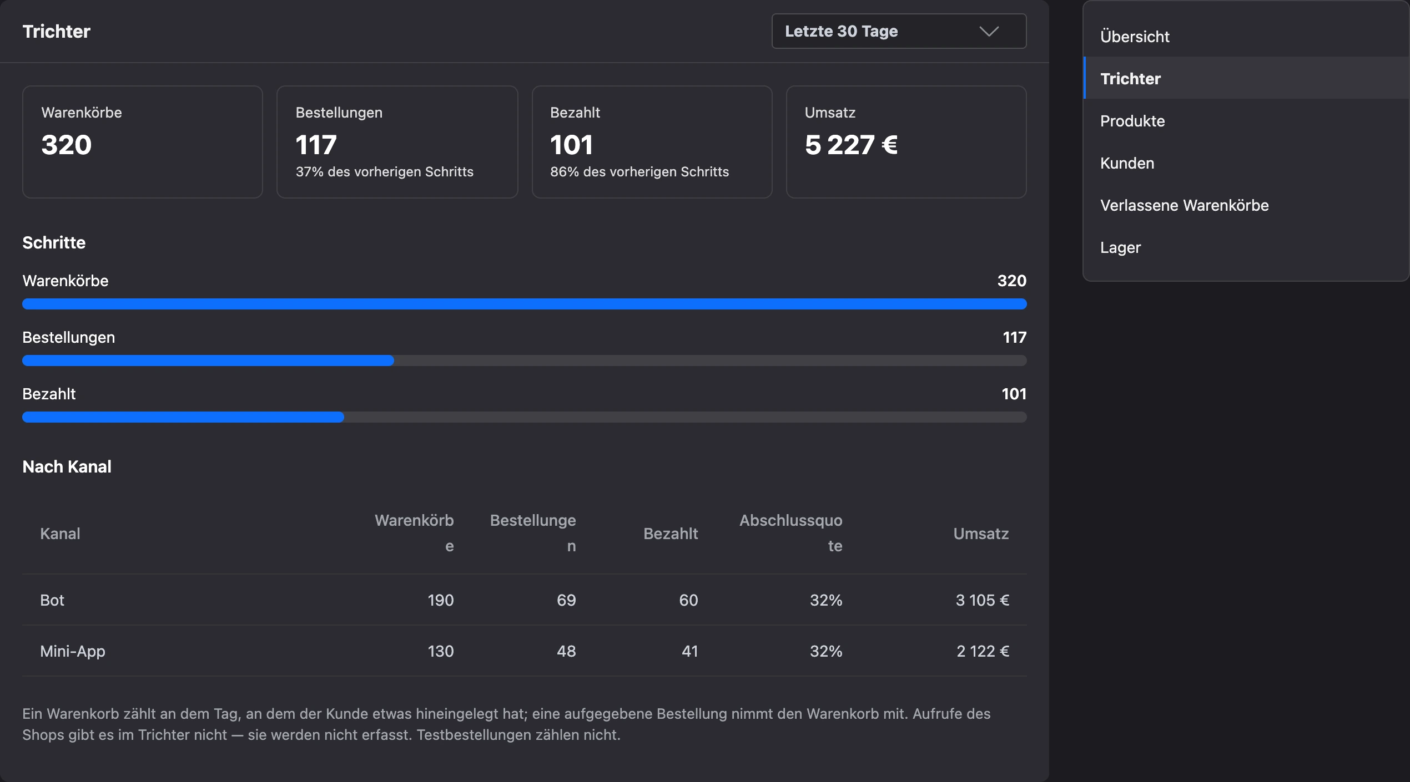1410x782 pixels.
Task: Open the Letzte 30 Tage dropdown
Action: click(x=899, y=31)
